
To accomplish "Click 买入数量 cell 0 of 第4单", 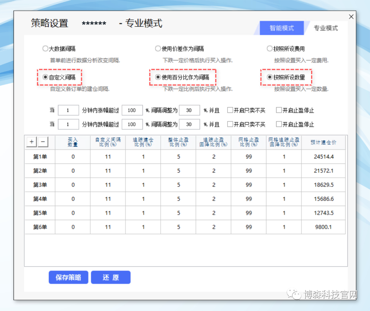I will click(73, 199).
